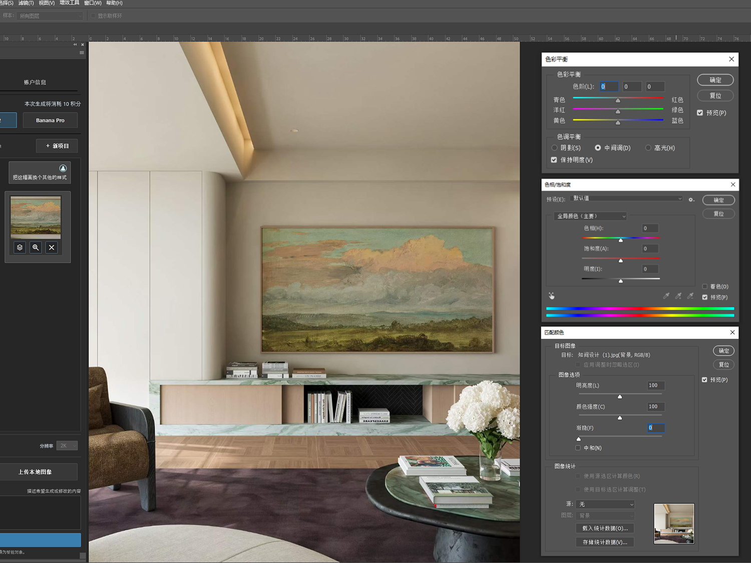Click 复位 in the Hue/Saturation dialog
The width and height of the screenshot is (751, 563).
(718, 214)
